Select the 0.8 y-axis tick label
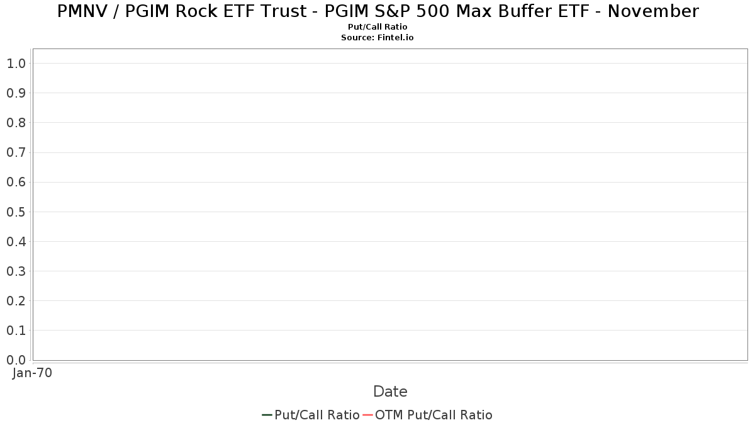Image resolution: width=755 pixels, height=425 pixels. point(16,123)
